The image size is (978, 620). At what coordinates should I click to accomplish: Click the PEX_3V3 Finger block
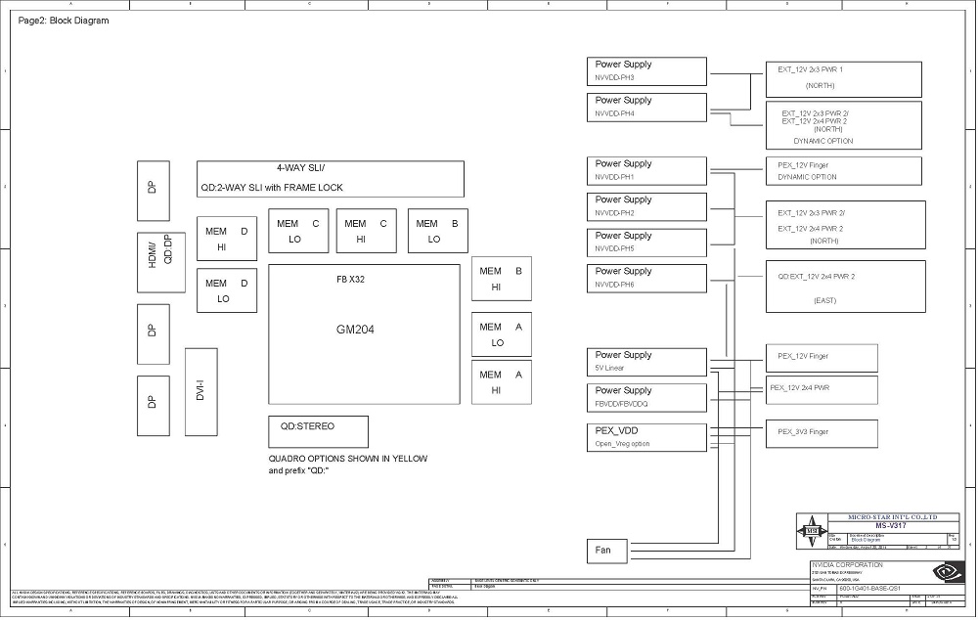[821, 431]
